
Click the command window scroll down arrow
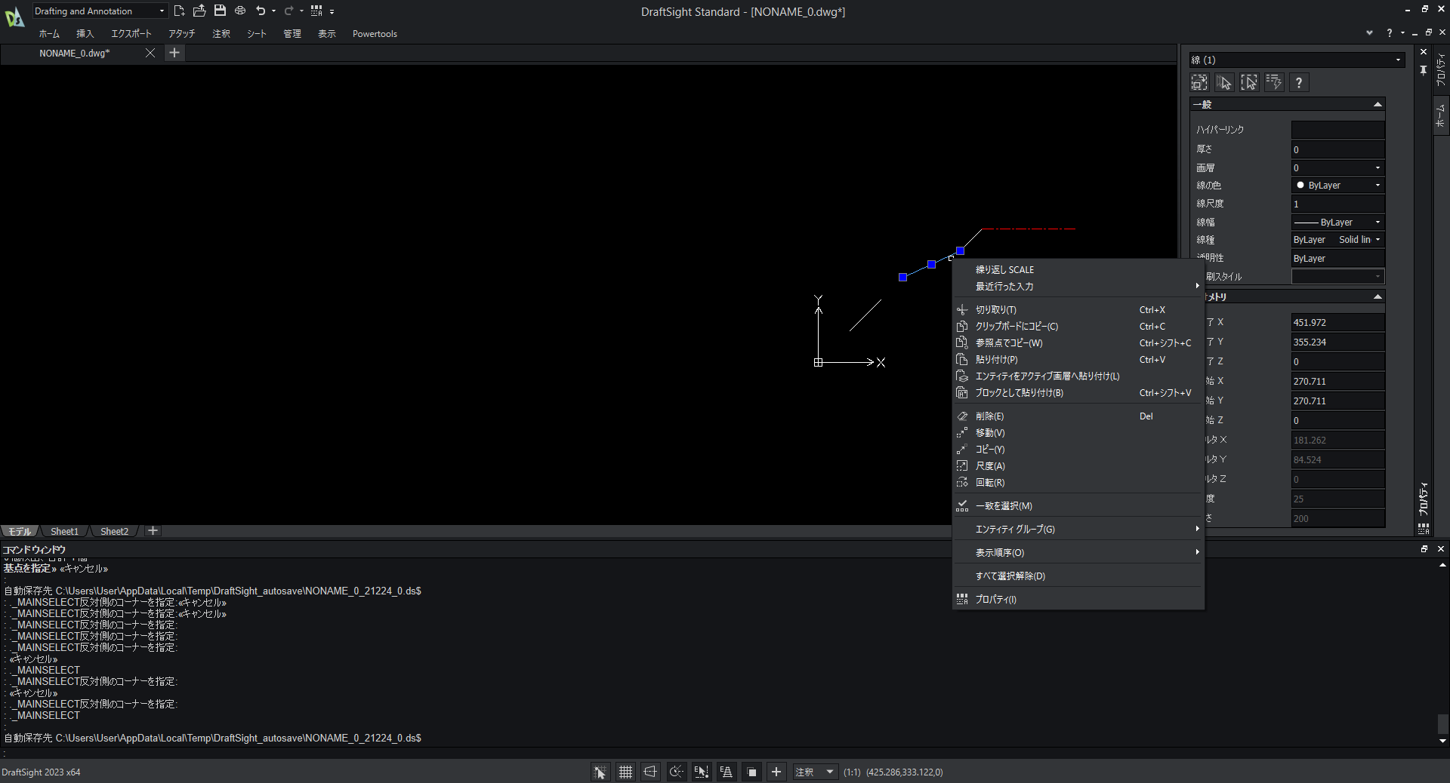tap(1442, 741)
